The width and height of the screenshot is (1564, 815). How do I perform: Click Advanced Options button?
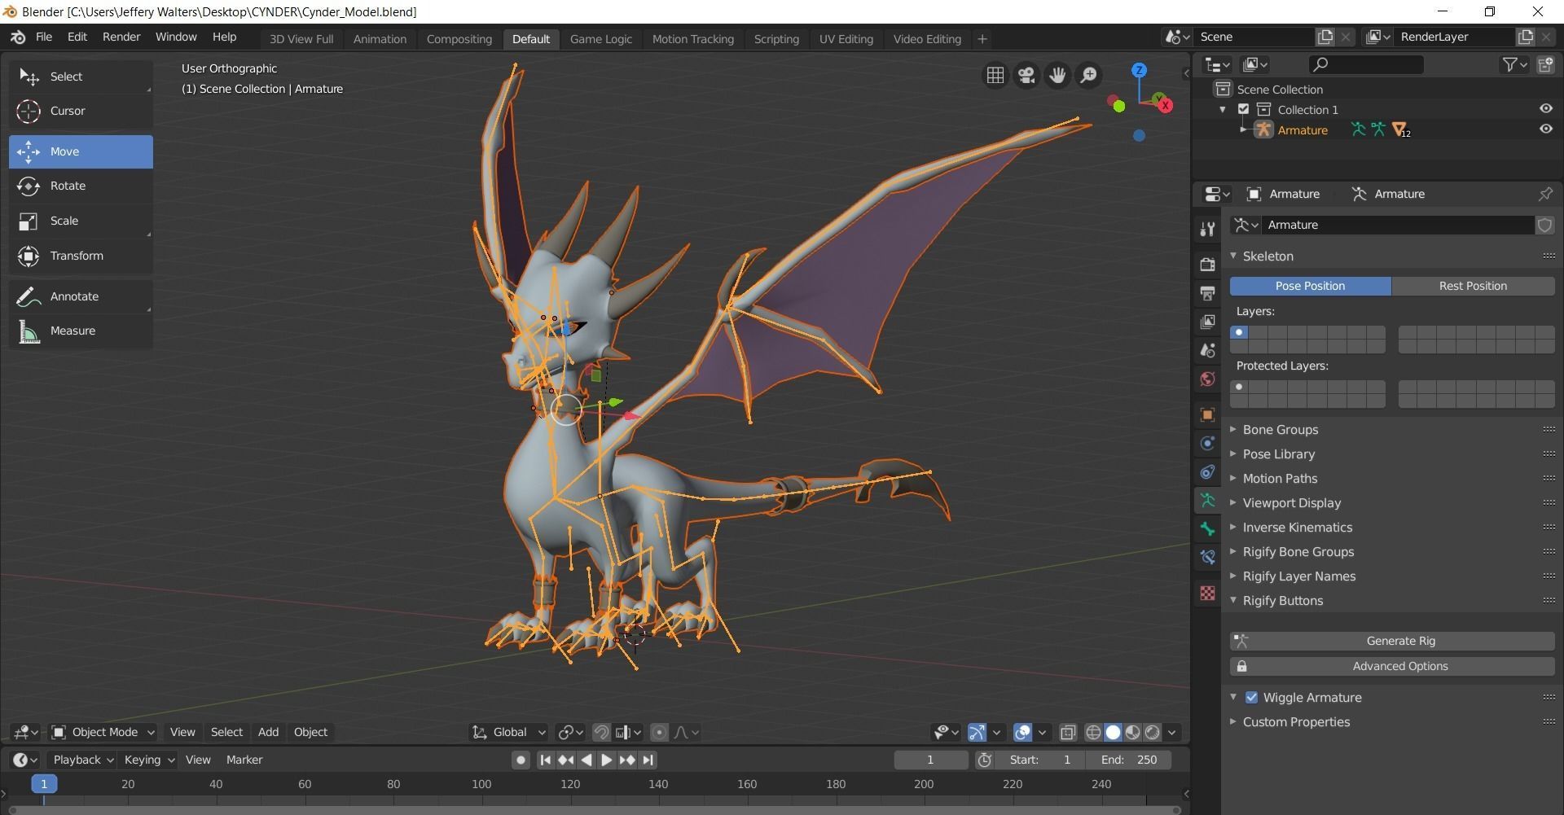(x=1392, y=666)
